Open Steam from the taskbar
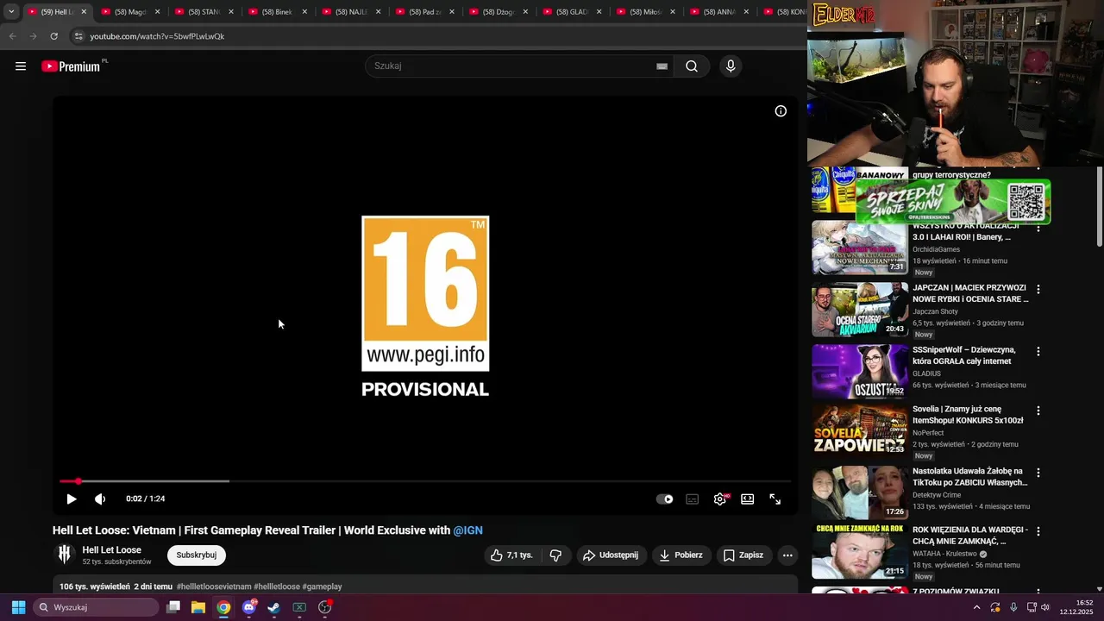 (274, 607)
